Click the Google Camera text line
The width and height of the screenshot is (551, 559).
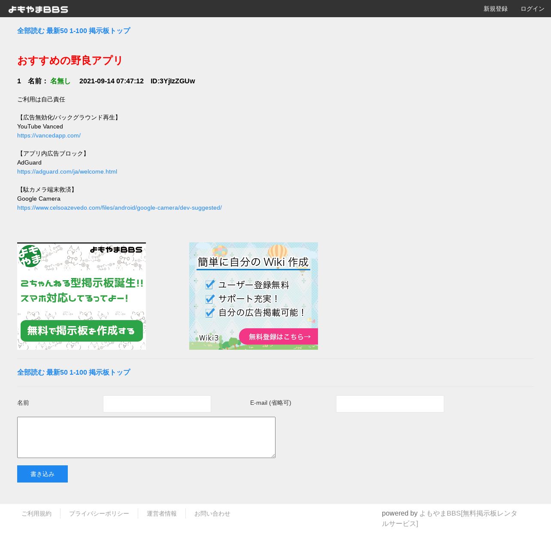tap(39, 199)
